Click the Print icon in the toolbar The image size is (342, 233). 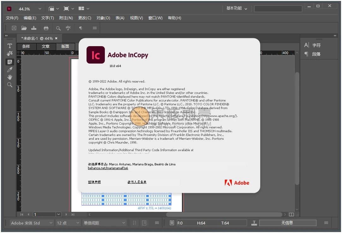pyautogui.click(x=46, y=28)
